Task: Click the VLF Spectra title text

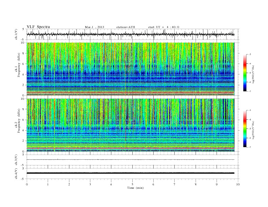Action: (x=38, y=27)
